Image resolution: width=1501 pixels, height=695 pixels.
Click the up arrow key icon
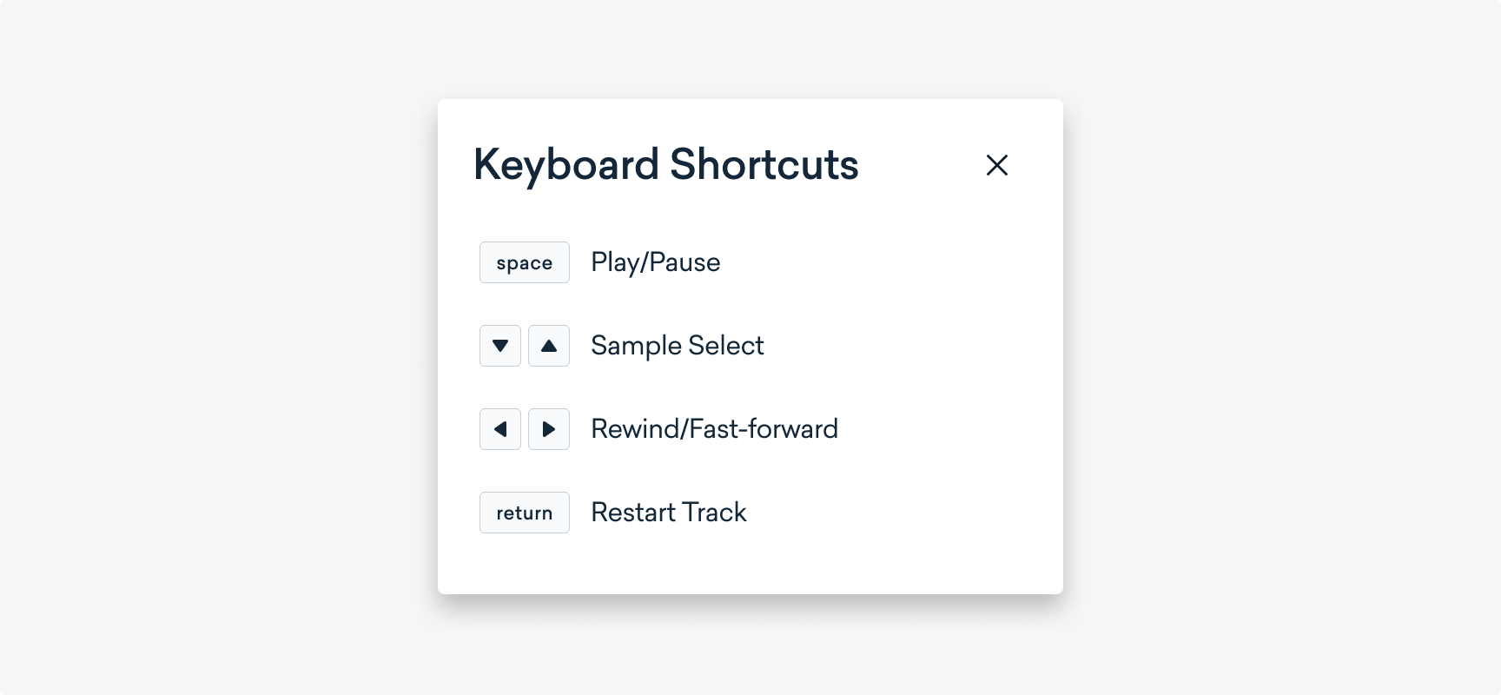(x=549, y=346)
